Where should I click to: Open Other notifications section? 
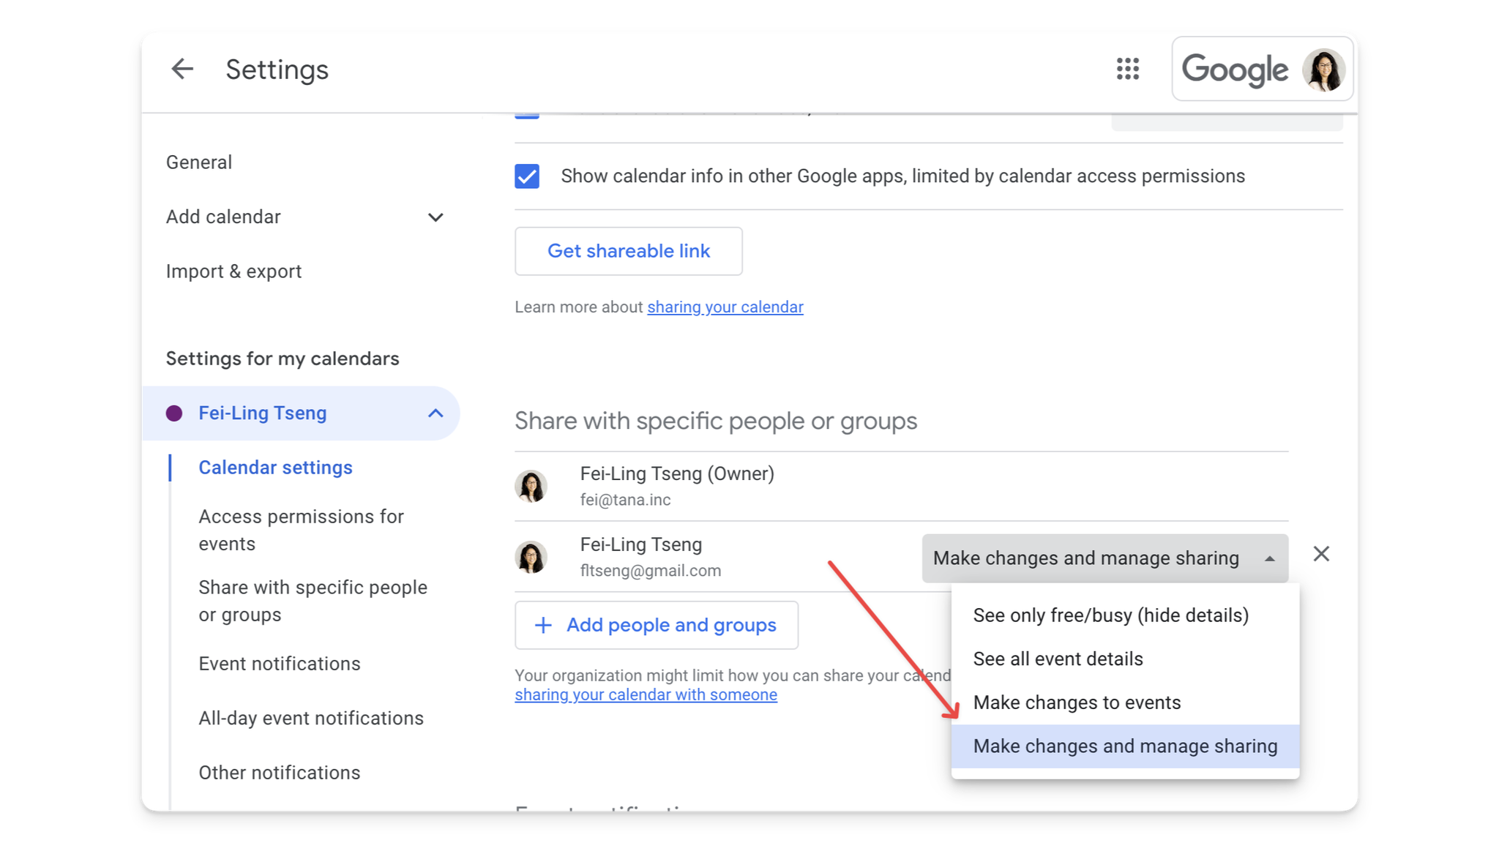point(280,773)
